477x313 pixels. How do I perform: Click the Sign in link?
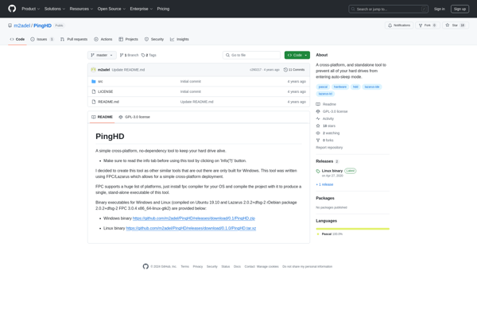point(440,9)
